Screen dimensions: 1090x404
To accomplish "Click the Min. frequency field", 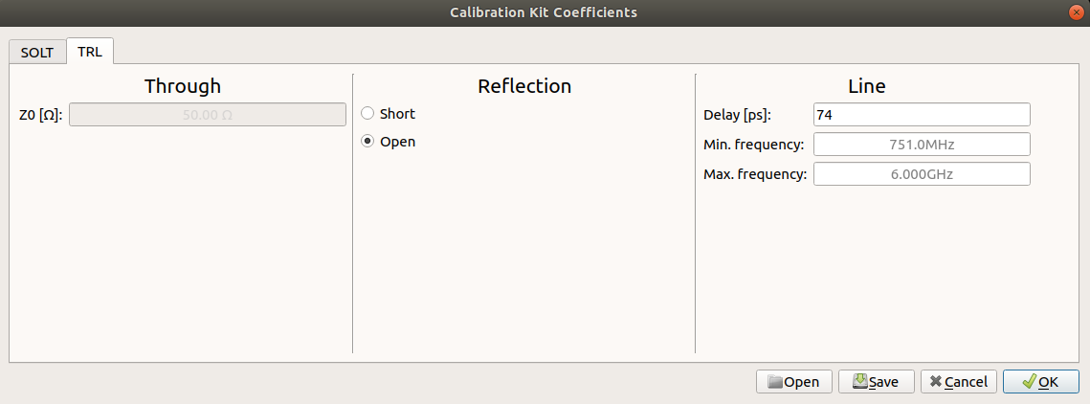I will [x=921, y=145].
